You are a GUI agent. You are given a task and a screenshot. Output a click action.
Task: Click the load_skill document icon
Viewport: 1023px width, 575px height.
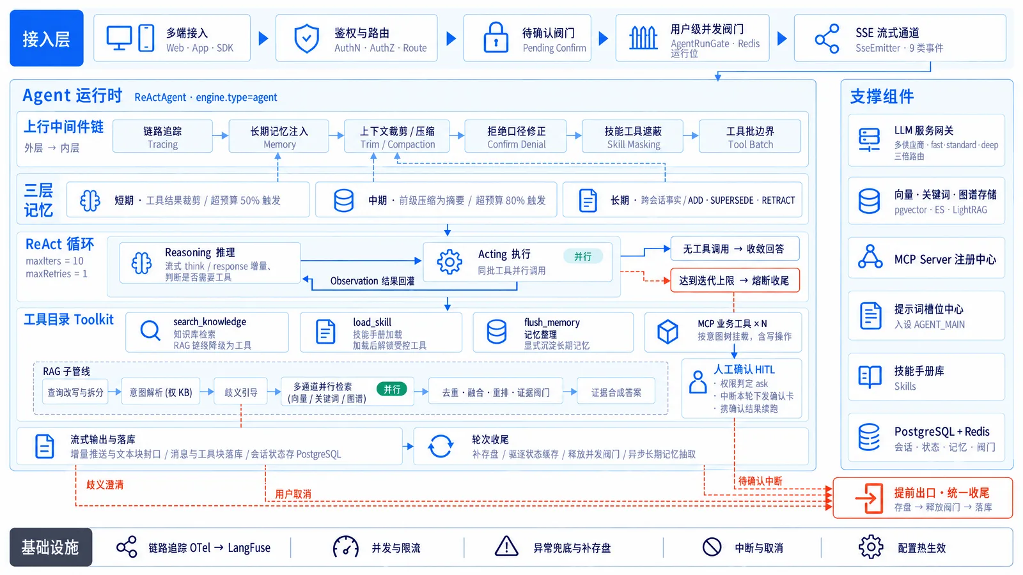(x=325, y=332)
